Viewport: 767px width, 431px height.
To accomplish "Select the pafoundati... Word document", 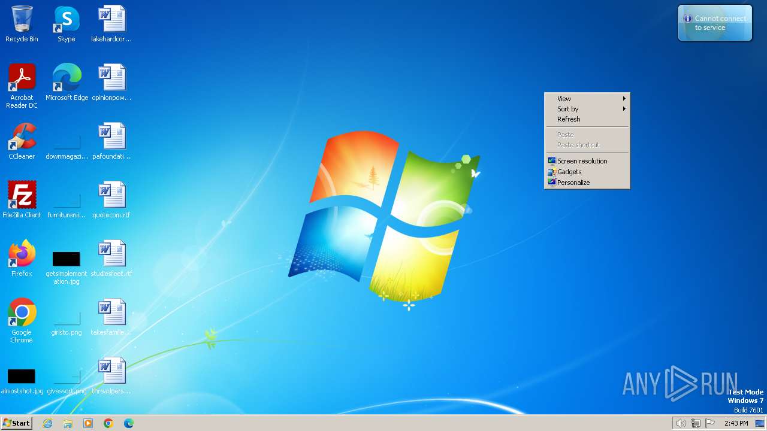I will click(x=111, y=141).
